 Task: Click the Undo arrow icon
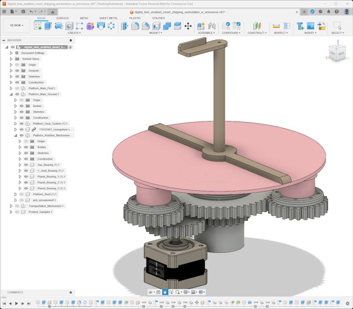tap(31, 11)
